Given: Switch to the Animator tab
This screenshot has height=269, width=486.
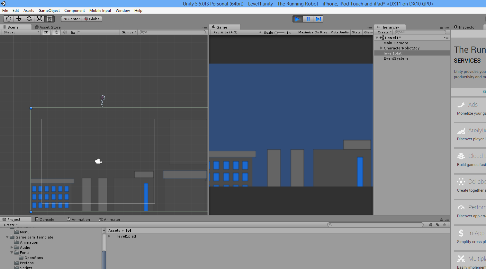Looking at the screenshot, I should pyautogui.click(x=110, y=219).
